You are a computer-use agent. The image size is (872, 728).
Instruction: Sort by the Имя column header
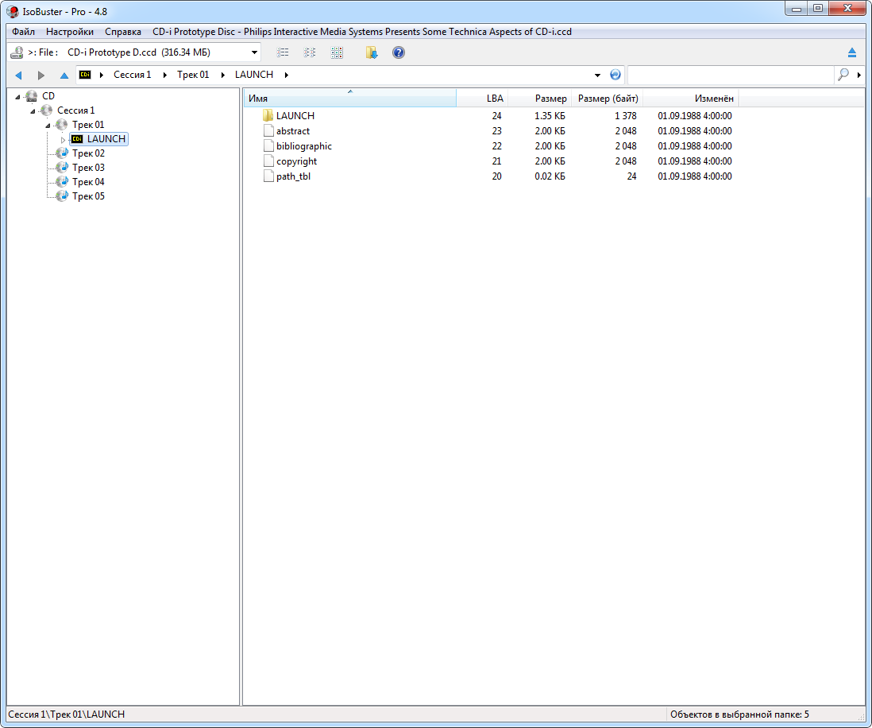coord(350,99)
